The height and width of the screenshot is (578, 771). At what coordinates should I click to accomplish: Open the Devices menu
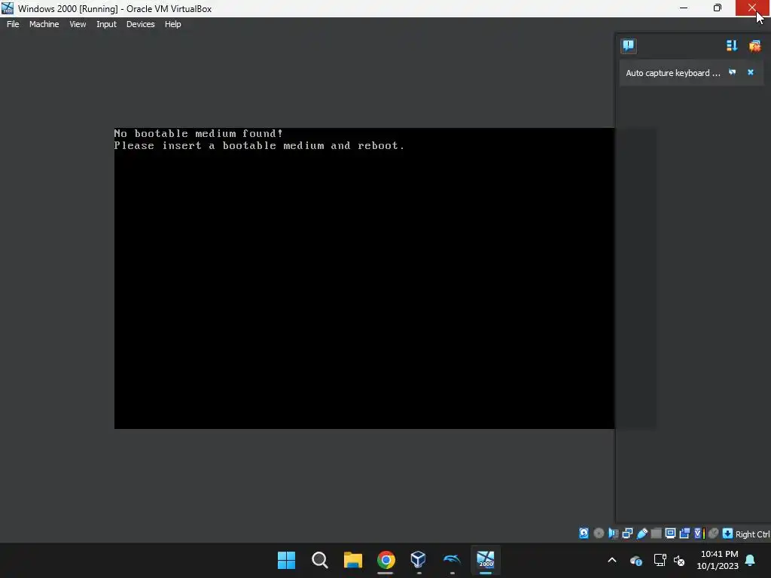140,24
